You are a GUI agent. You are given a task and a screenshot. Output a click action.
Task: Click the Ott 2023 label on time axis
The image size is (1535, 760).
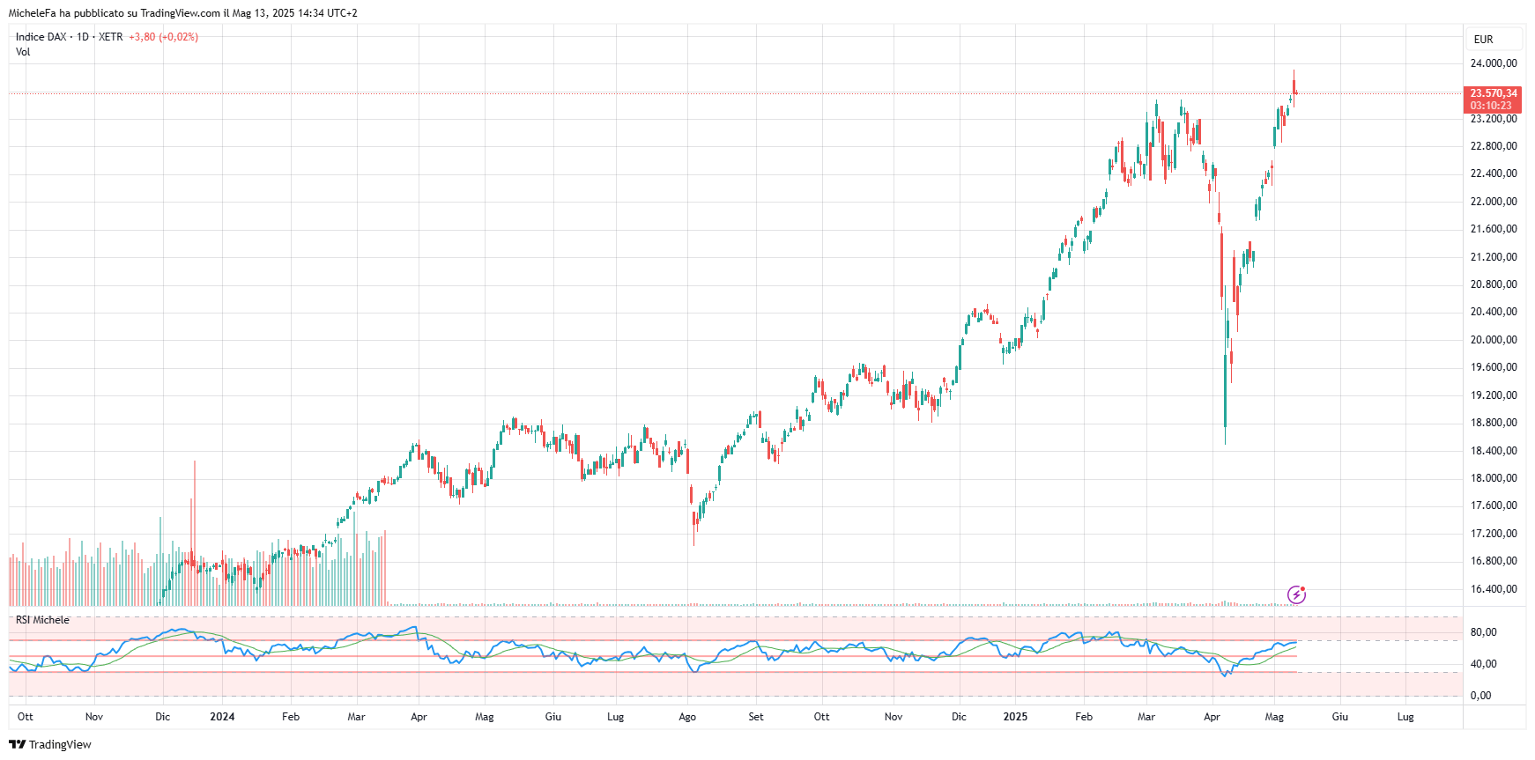point(26,717)
